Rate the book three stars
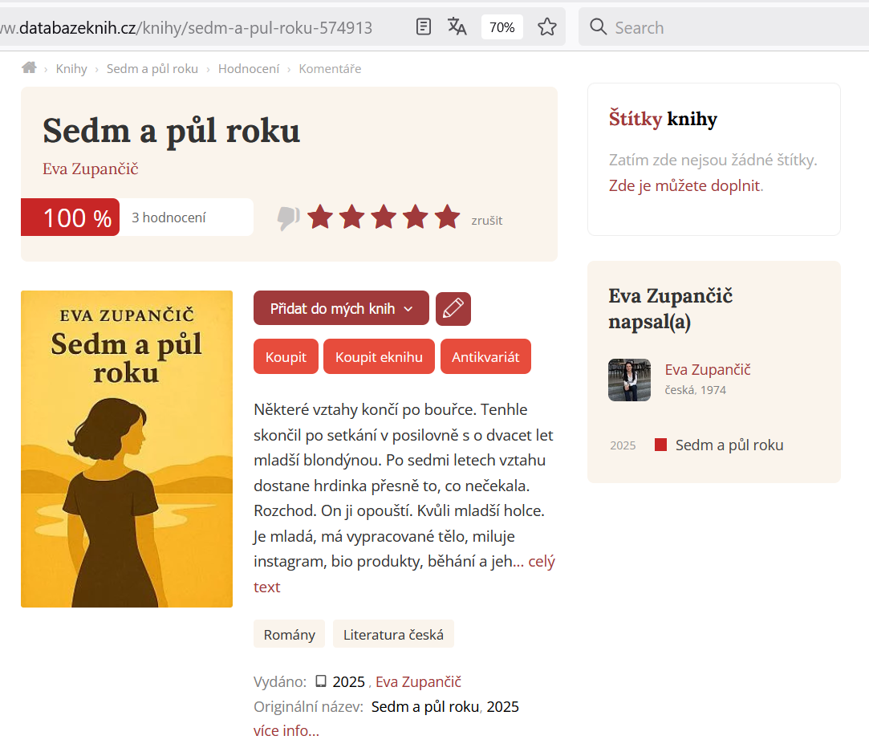Image resolution: width=869 pixels, height=752 pixels. (384, 217)
